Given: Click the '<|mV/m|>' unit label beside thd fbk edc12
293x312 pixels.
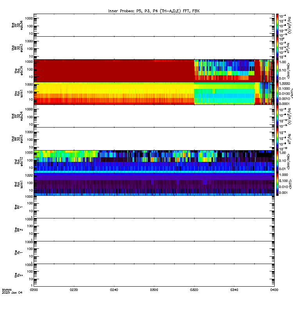Looking at the screenshot, I should click(288, 161).
